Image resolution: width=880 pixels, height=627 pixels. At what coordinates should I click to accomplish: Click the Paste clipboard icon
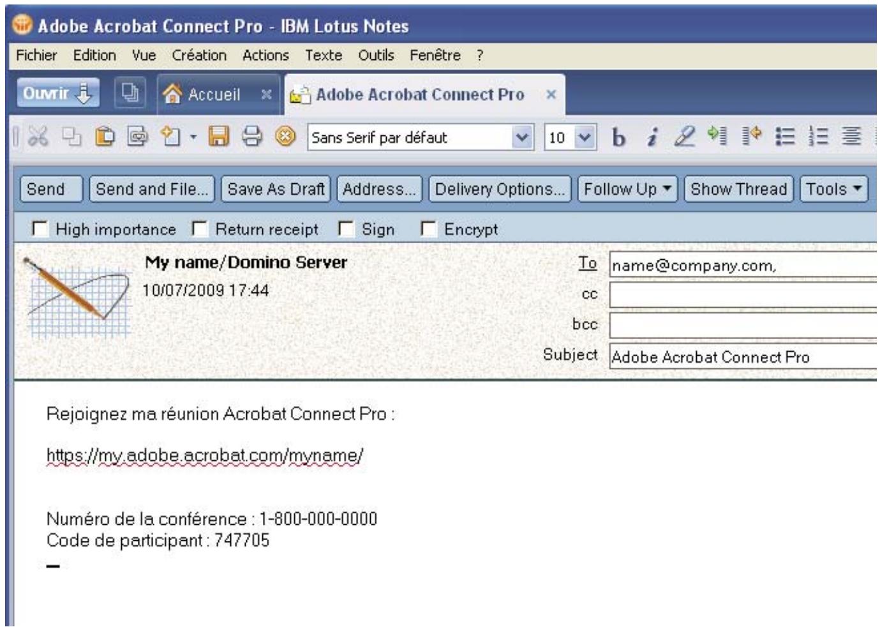pos(105,137)
